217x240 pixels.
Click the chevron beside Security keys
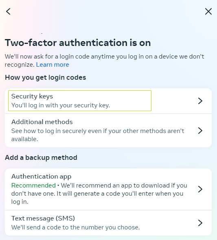tap(200, 101)
